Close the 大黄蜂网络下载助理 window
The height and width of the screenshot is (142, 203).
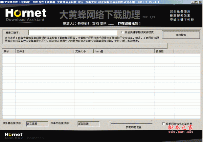pyautogui.click(x=200, y=2)
